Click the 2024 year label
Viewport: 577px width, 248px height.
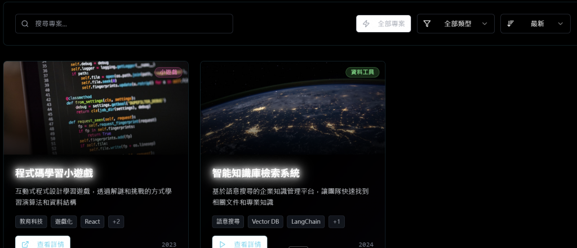366,245
